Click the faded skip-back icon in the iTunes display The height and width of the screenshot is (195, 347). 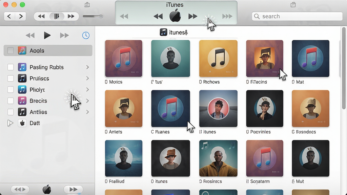click(124, 16)
